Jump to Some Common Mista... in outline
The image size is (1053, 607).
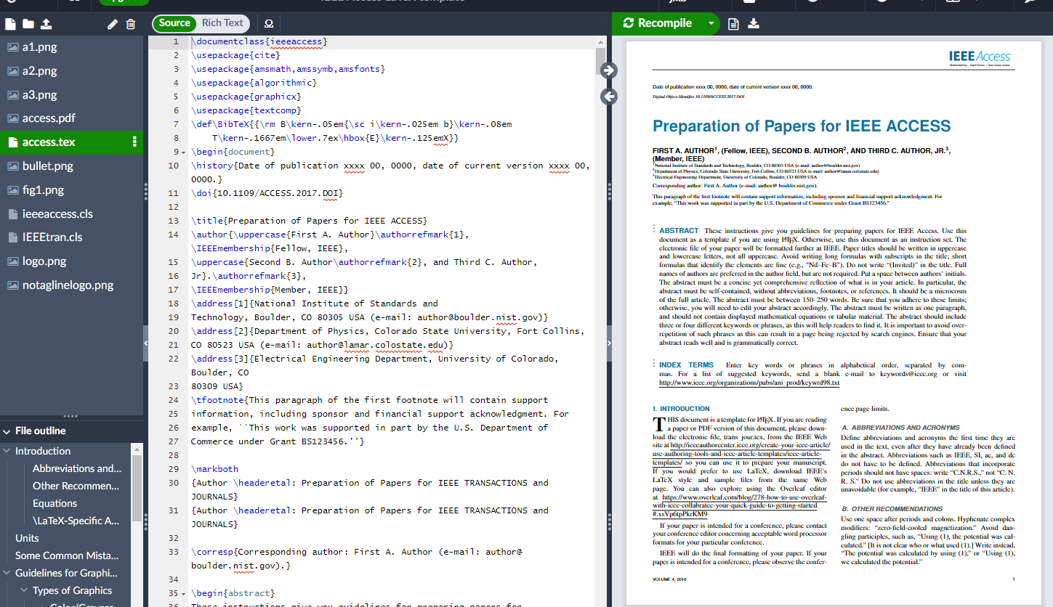[68, 555]
